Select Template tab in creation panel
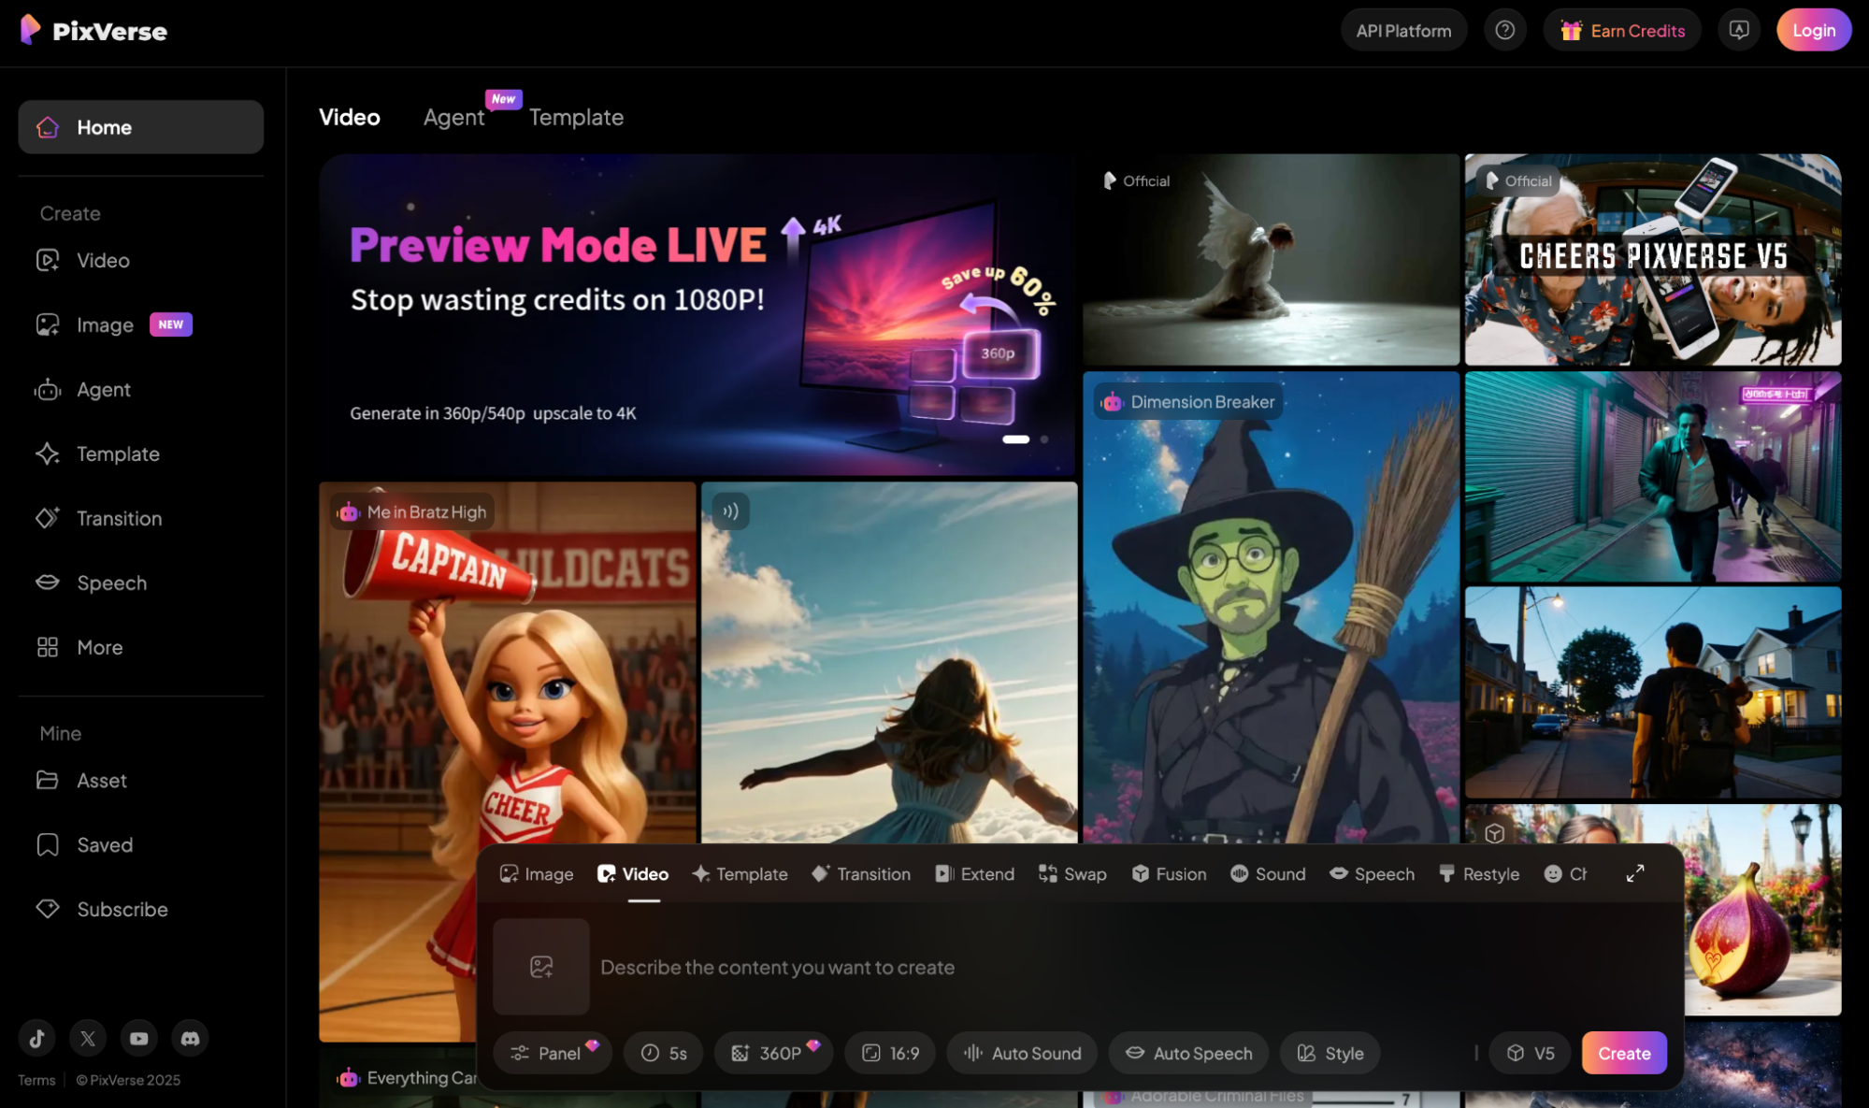Image resolution: width=1869 pixels, height=1108 pixels. click(x=740, y=873)
